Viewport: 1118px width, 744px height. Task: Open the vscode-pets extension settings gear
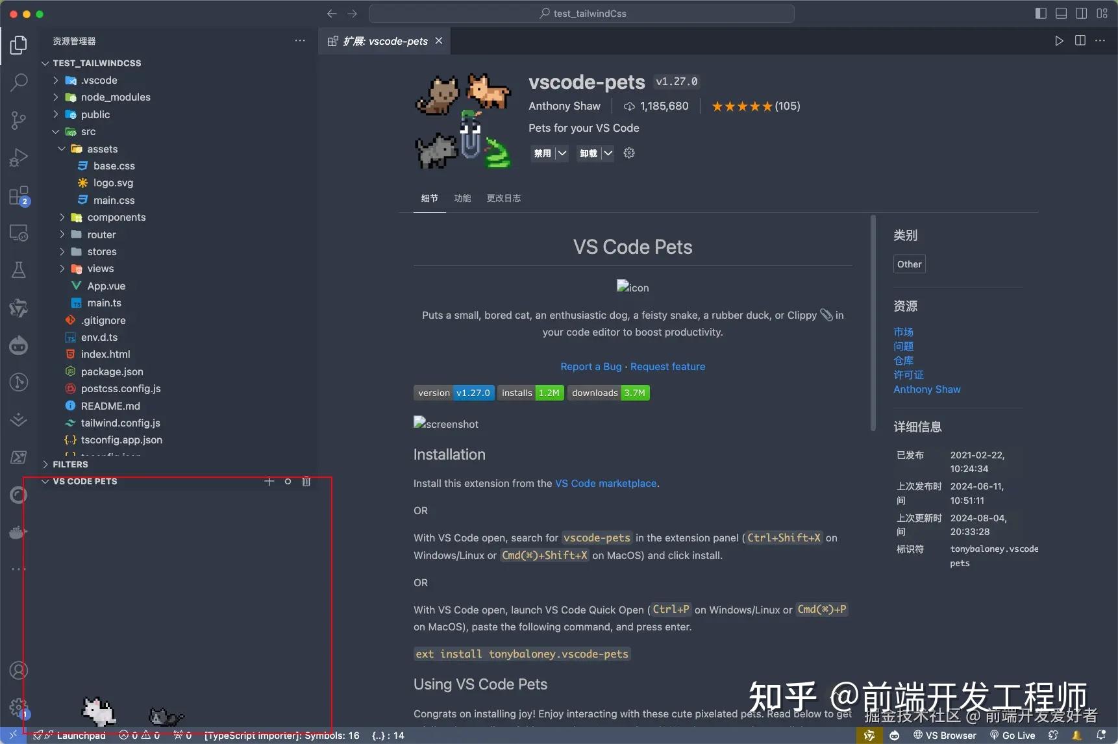pos(628,153)
